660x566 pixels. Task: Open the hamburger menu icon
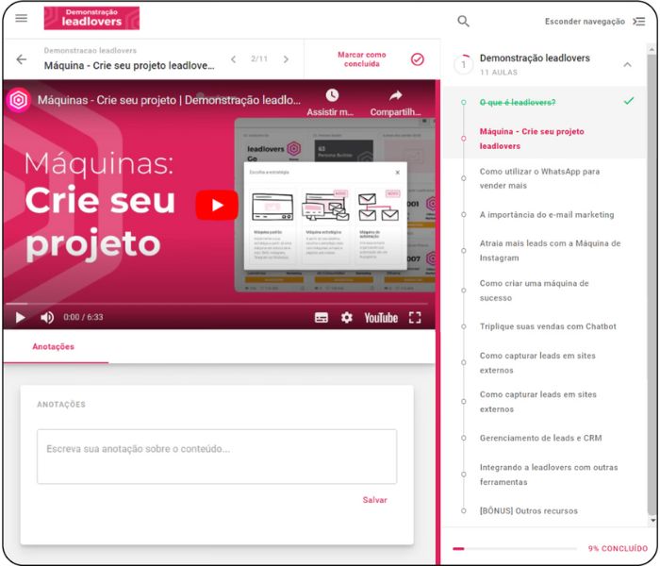pyautogui.click(x=22, y=18)
